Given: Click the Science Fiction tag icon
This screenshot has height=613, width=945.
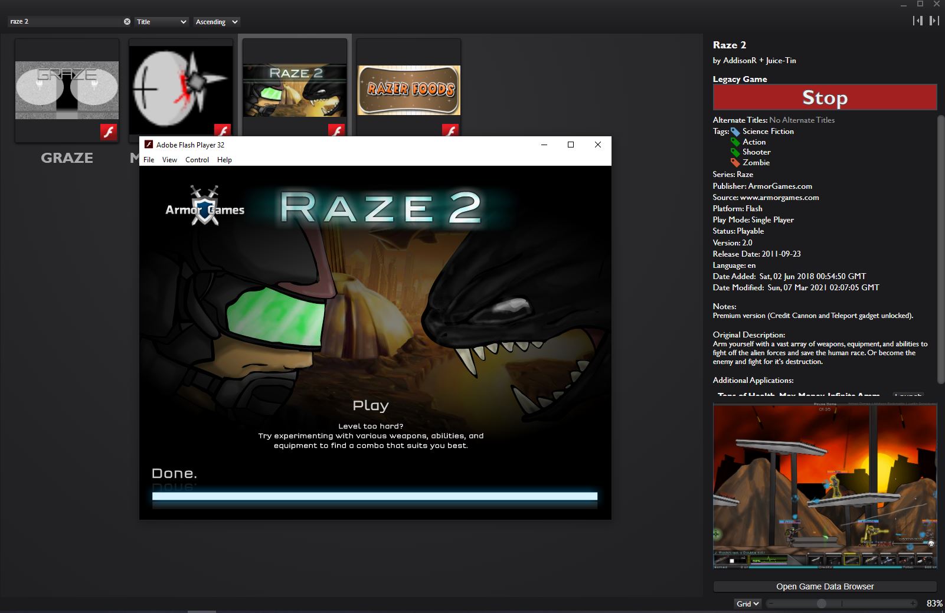Looking at the screenshot, I should click(x=735, y=132).
